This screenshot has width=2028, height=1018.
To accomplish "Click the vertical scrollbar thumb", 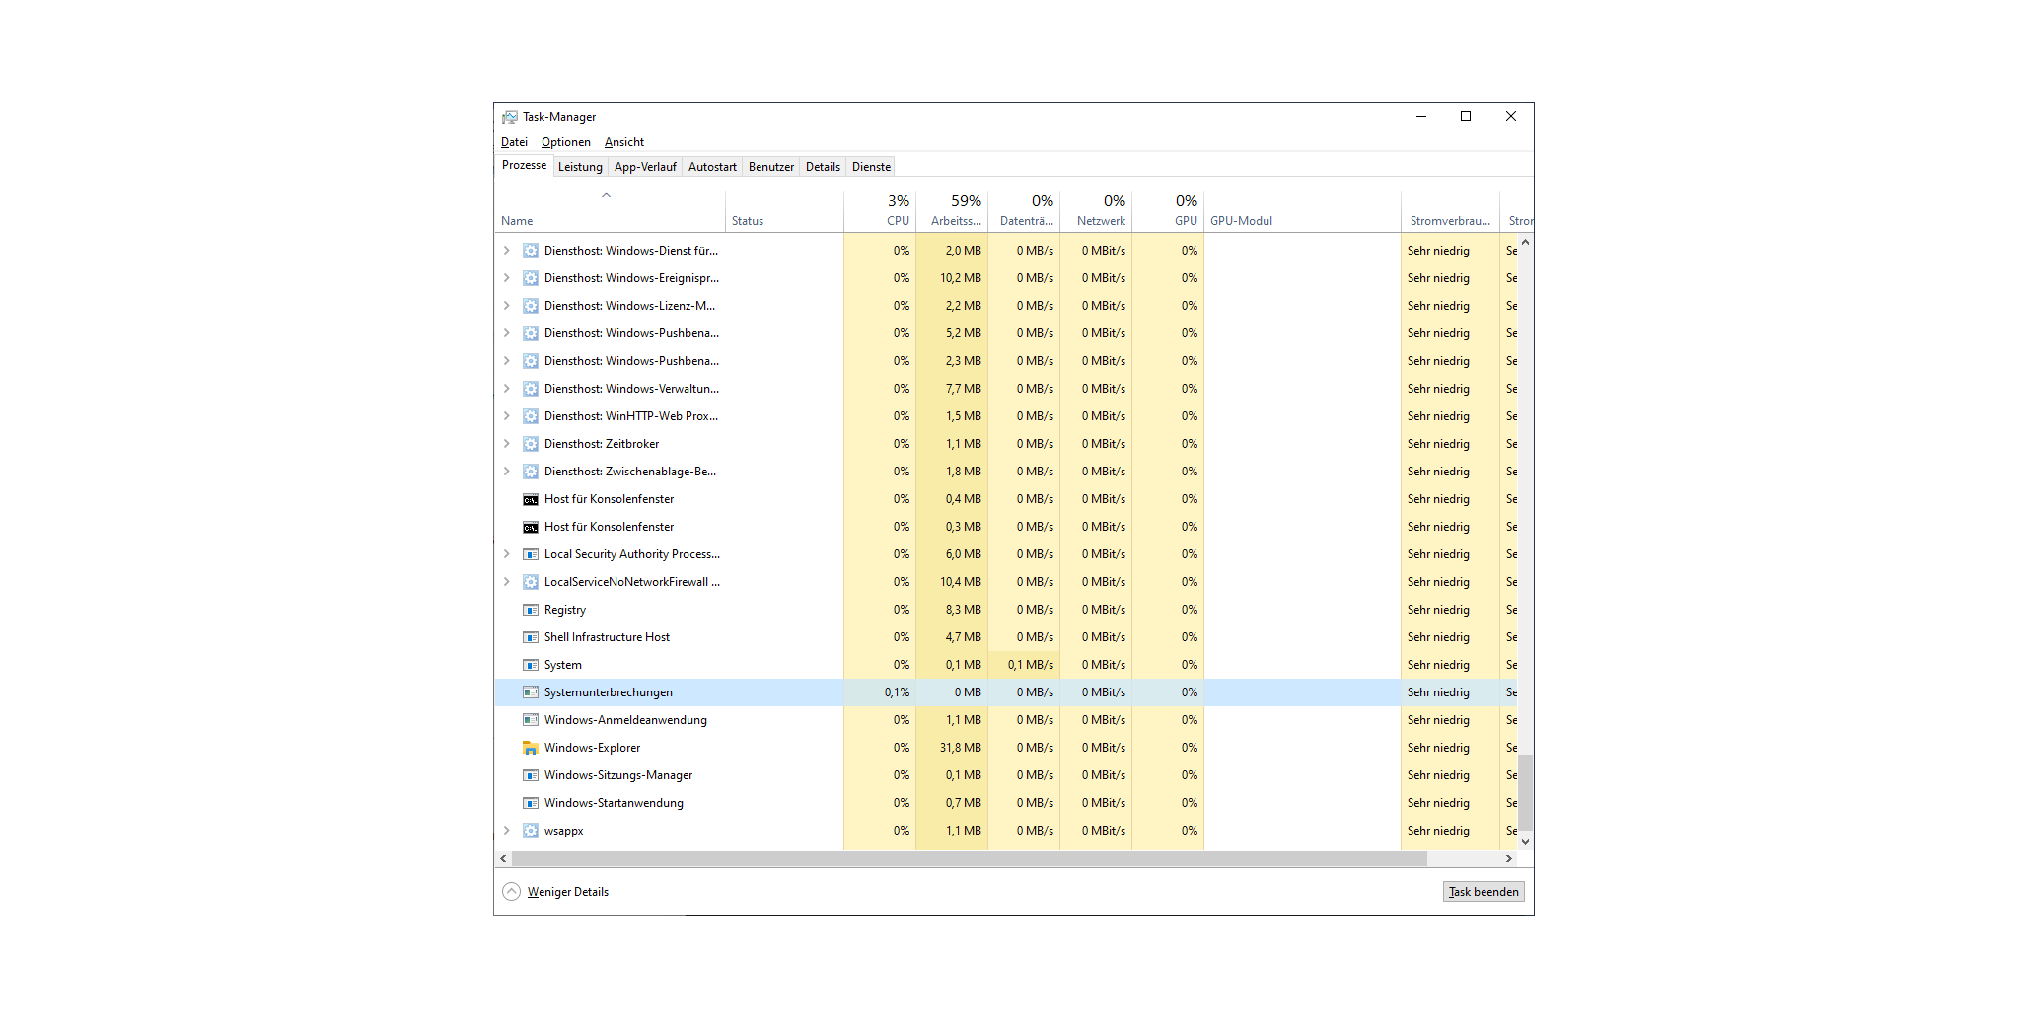I will tap(1525, 793).
